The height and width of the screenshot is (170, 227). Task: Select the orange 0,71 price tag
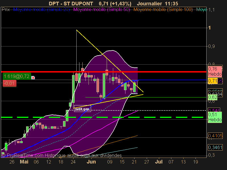[x=213, y=81]
